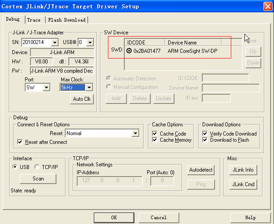Click ARM CoreSight SW-DP device entry

(193, 51)
